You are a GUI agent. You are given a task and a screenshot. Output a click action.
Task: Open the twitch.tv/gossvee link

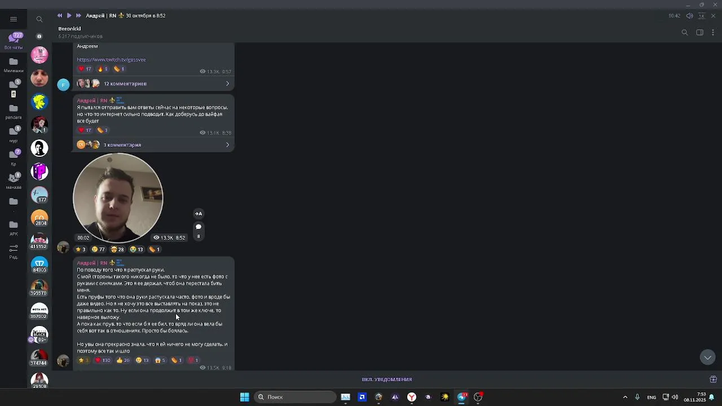(x=111, y=60)
